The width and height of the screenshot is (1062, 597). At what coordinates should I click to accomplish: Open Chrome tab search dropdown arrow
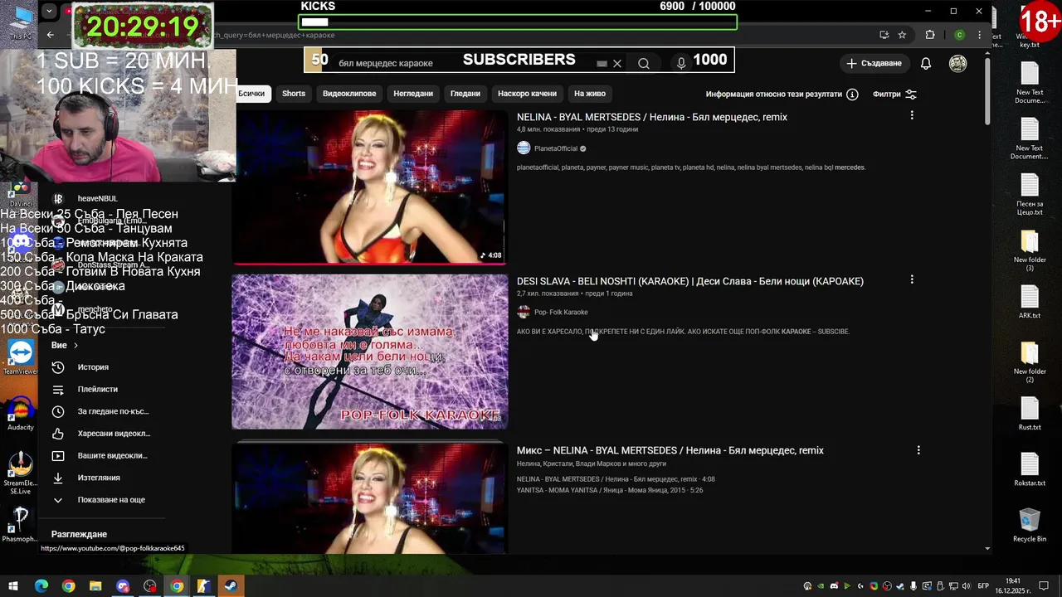click(50, 11)
